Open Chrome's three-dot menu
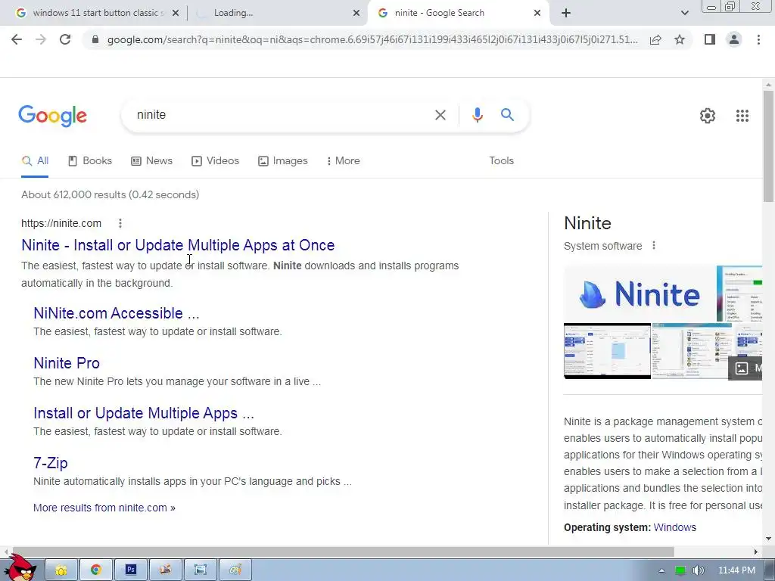This screenshot has height=581, width=775. (758, 39)
